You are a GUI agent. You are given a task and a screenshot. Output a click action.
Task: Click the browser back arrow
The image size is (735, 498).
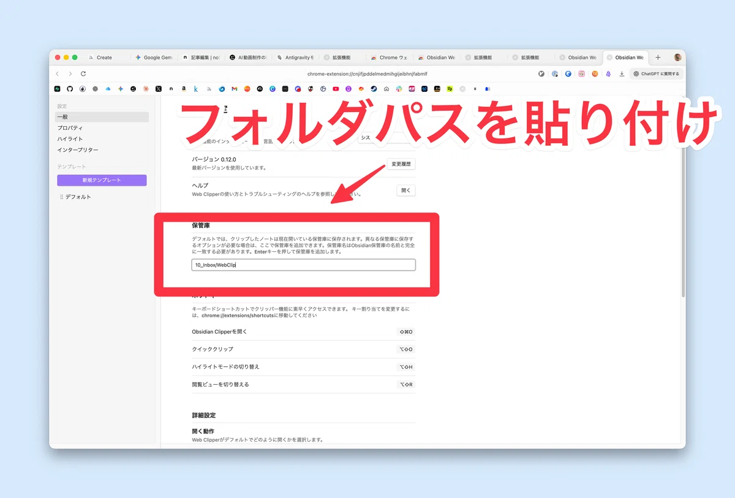click(58, 74)
